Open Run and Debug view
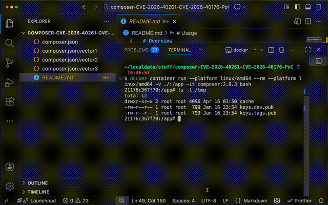 pos(9,82)
